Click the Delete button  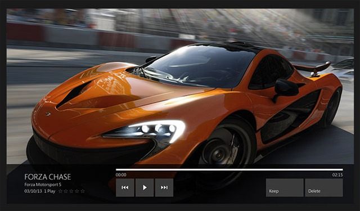[324, 187]
